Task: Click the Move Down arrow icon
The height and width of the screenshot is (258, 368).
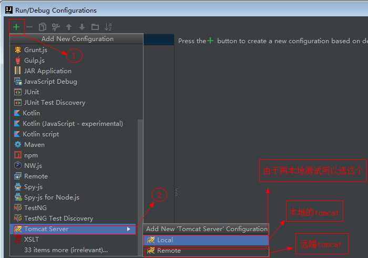Action: [82, 27]
